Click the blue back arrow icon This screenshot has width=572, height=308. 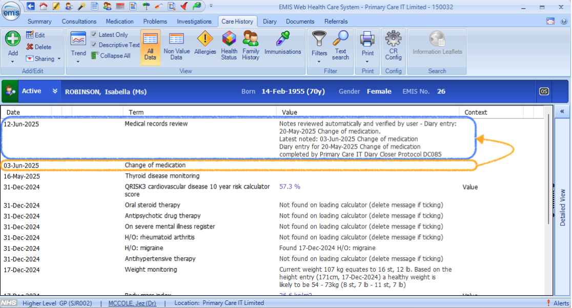(x=31, y=6)
